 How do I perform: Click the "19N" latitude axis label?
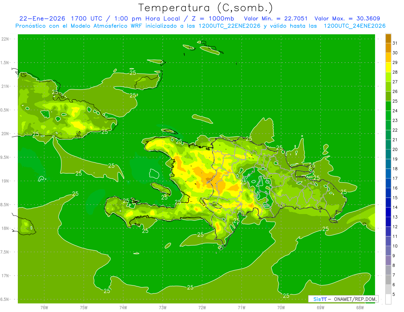coord(5,181)
